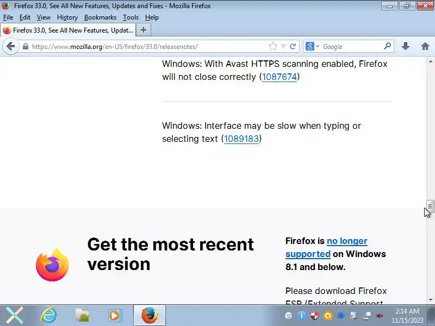Click the Avast HTTPS scanning issue text
This screenshot has width=435, height=326.
[x=275, y=70]
